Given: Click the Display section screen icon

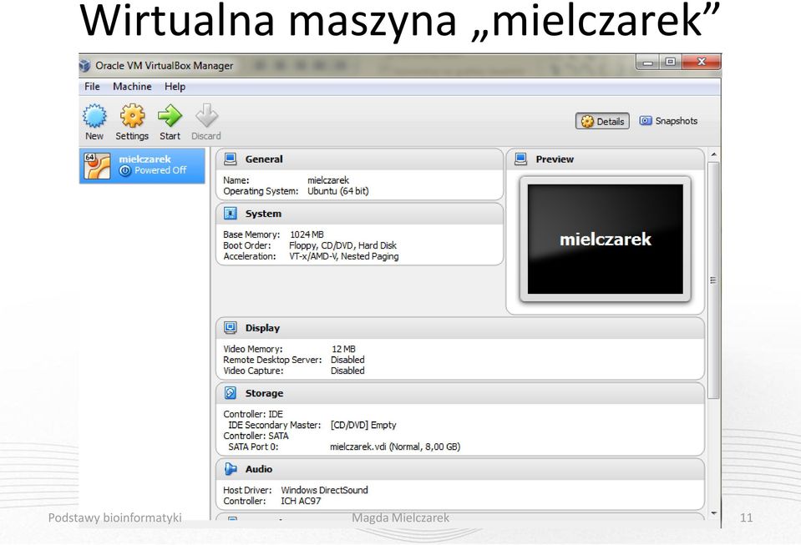Looking at the screenshot, I should pyautogui.click(x=231, y=328).
